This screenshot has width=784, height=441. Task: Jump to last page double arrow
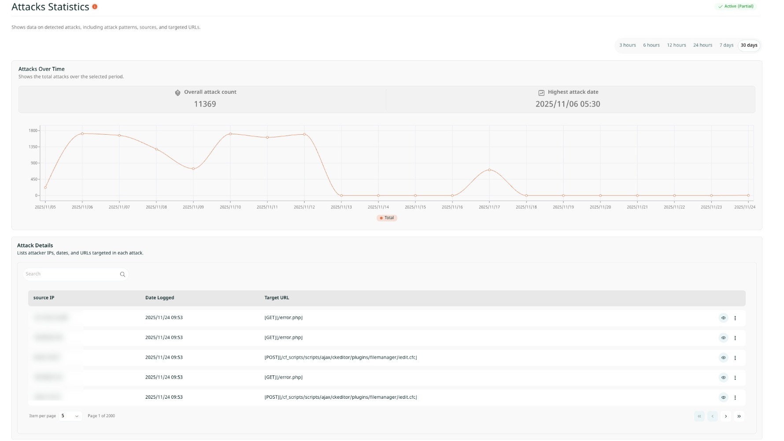(739, 416)
